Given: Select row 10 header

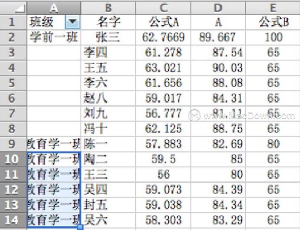Looking at the screenshot, I should pos(13,159).
